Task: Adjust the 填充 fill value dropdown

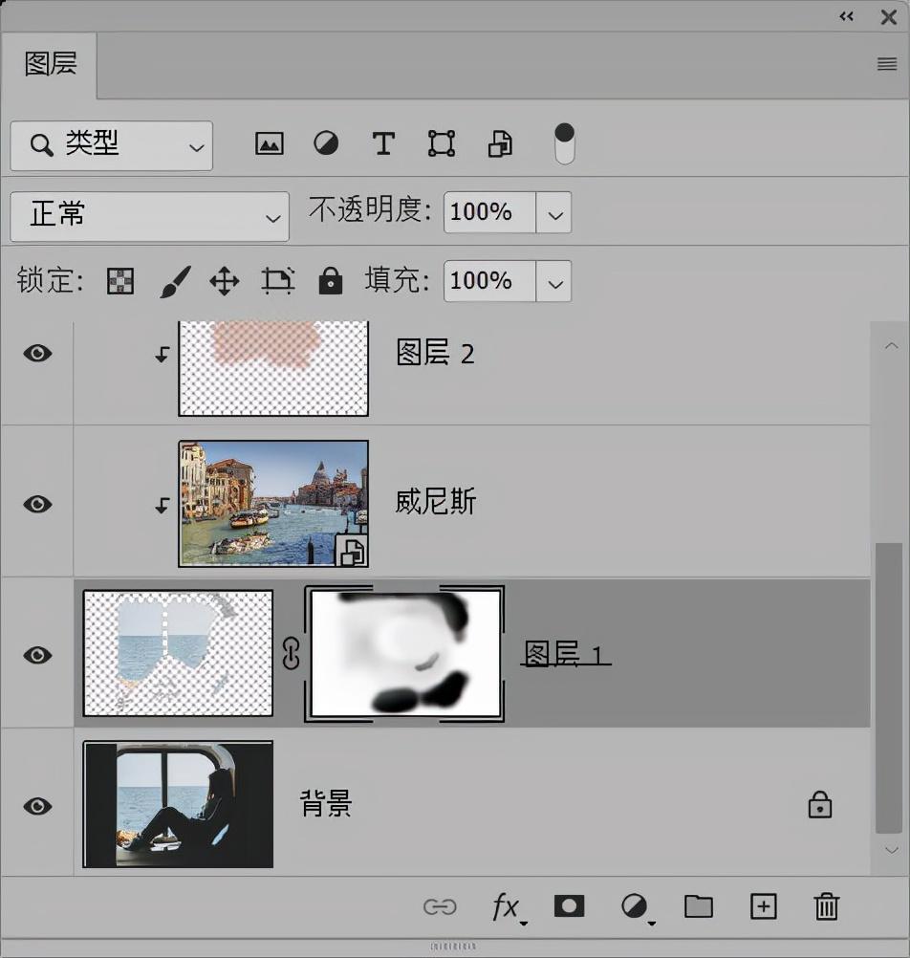Action: coord(554,280)
